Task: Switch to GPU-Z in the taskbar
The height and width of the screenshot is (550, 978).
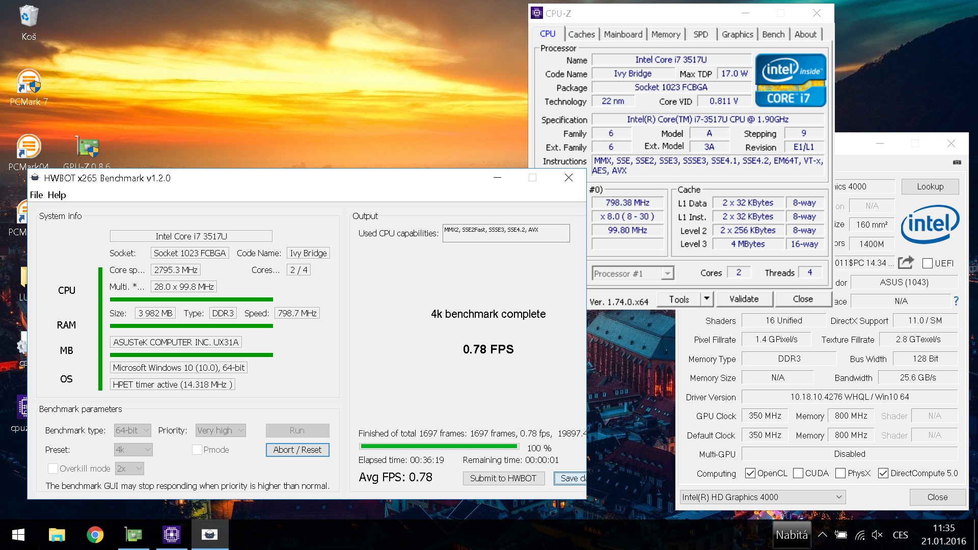Action: pyautogui.click(x=133, y=535)
